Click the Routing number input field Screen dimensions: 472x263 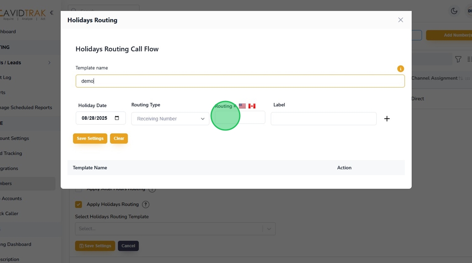click(x=240, y=117)
